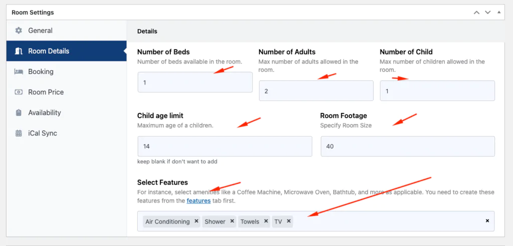513x246 pixels.
Task: Focus the Number of Beds field
Action: click(195, 82)
